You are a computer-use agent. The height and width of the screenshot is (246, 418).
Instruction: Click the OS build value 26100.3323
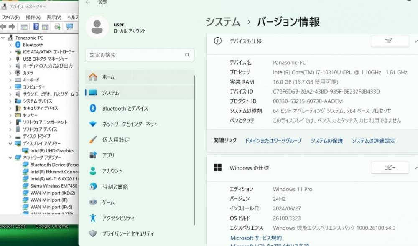click(x=287, y=218)
